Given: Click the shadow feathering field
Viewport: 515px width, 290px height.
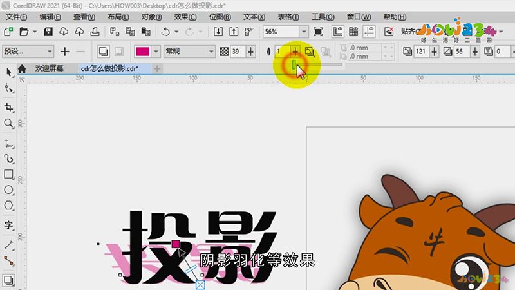Looking at the screenshot, I should pos(283,52).
